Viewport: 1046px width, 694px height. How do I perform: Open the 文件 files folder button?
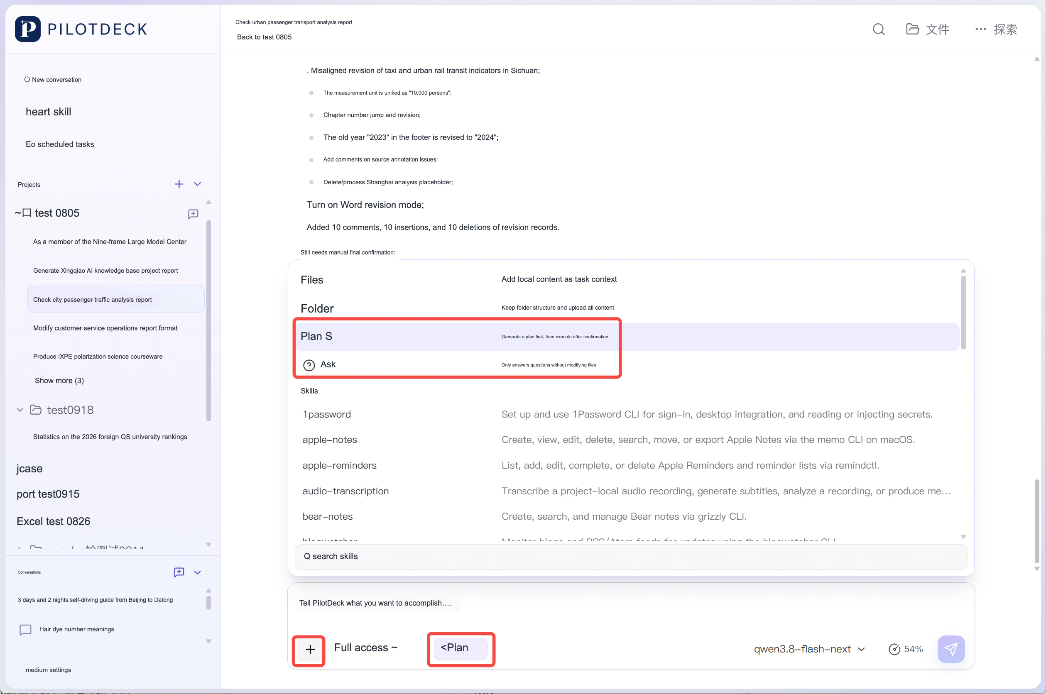tap(928, 29)
